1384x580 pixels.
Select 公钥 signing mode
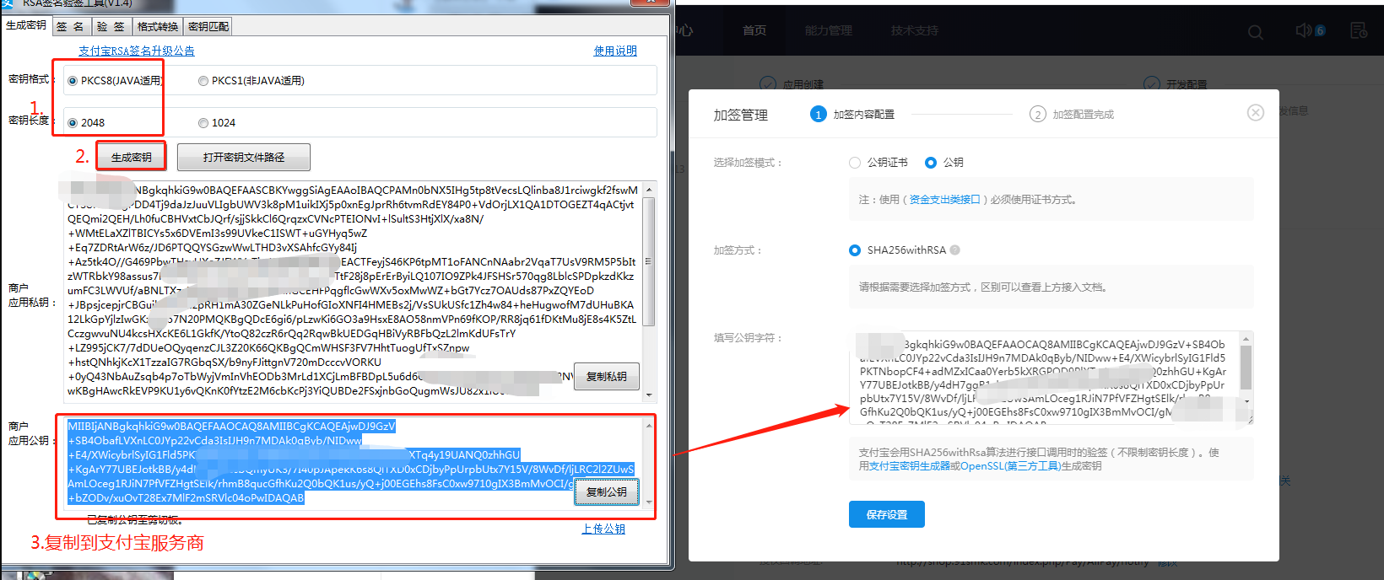point(944,163)
